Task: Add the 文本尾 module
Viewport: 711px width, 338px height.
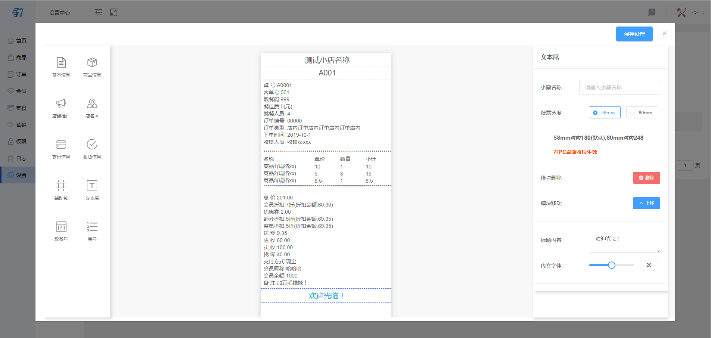Action: click(x=92, y=190)
